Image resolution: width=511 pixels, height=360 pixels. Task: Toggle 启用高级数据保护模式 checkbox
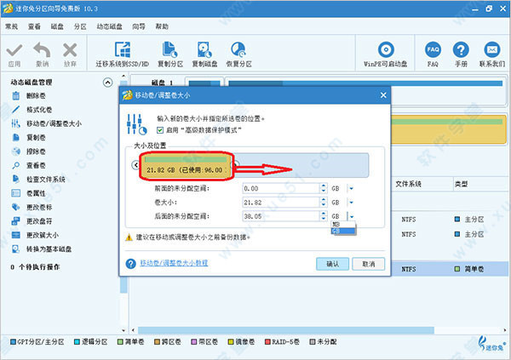click(160, 130)
